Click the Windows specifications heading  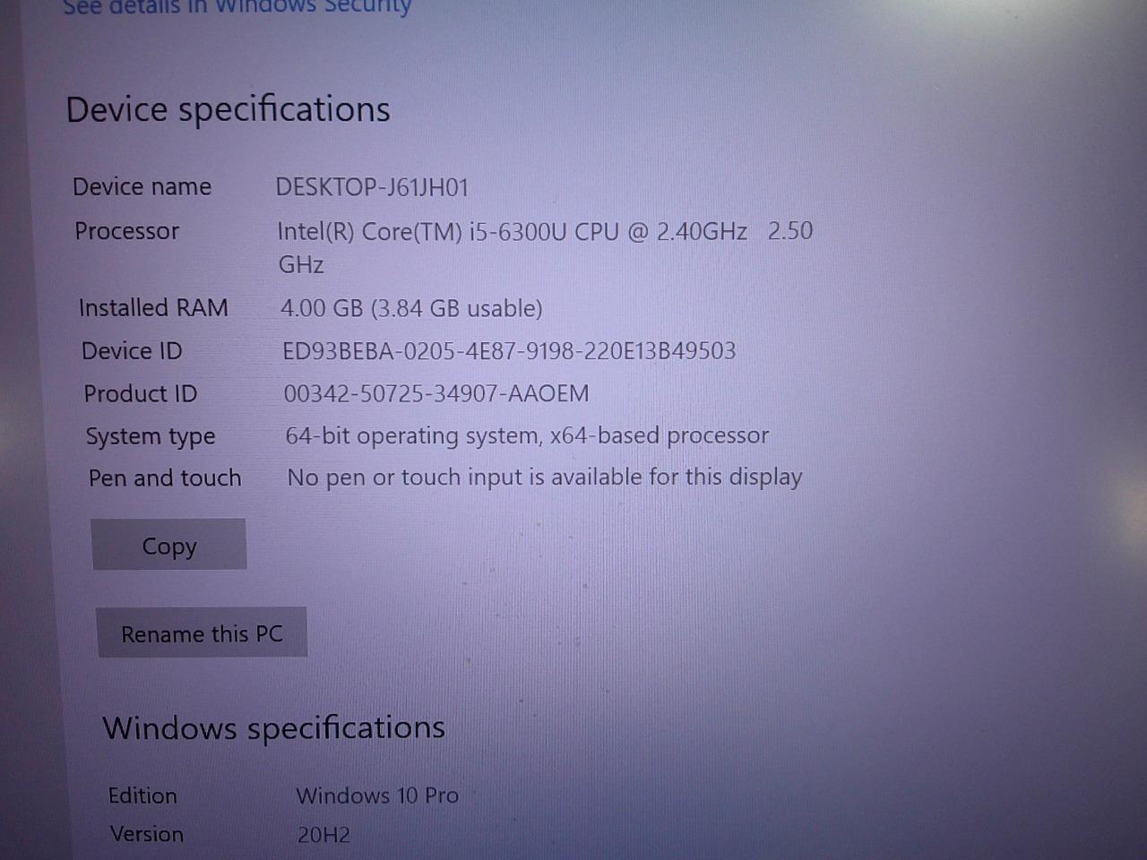(x=273, y=727)
